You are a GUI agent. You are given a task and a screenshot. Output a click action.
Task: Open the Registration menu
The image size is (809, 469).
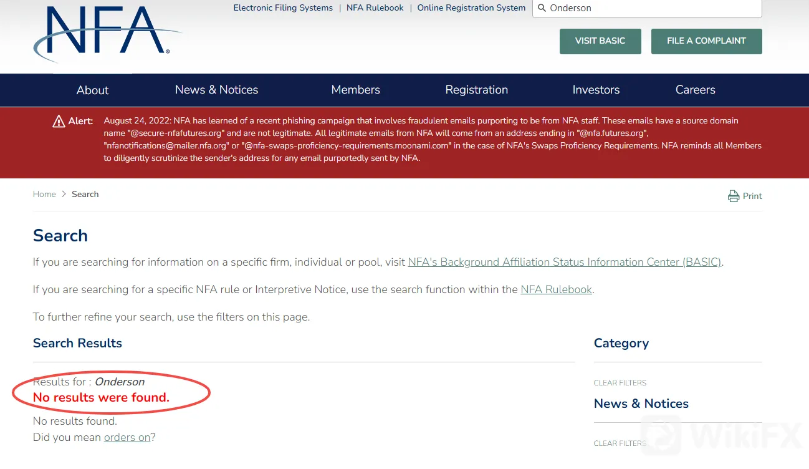click(476, 90)
